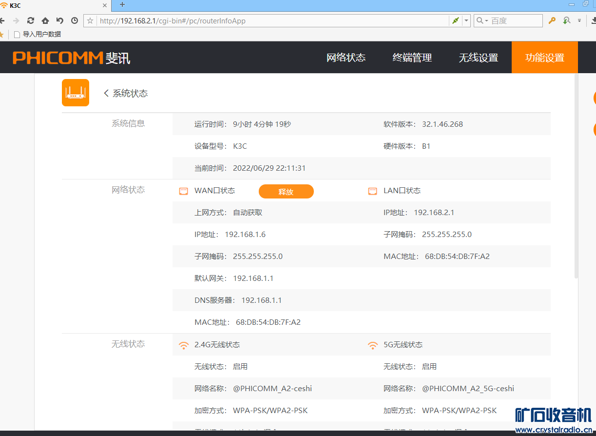Click the browser reload button
The image size is (596, 436).
pos(31,20)
